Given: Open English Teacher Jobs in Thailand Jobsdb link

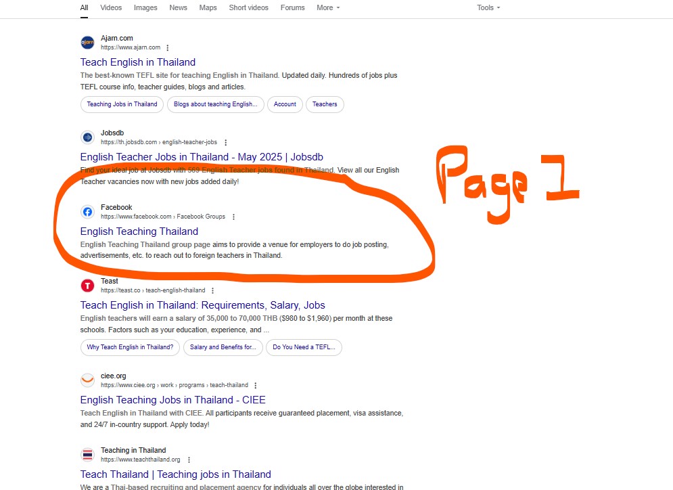Looking at the screenshot, I should tap(202, 157).
